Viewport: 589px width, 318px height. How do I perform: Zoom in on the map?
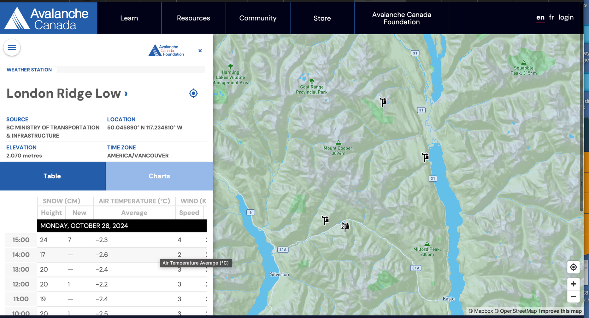click(x=573, y=284)
